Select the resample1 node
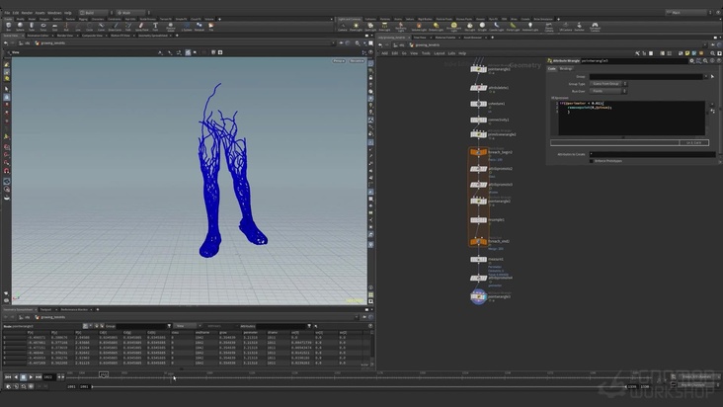 coord(478,220)
